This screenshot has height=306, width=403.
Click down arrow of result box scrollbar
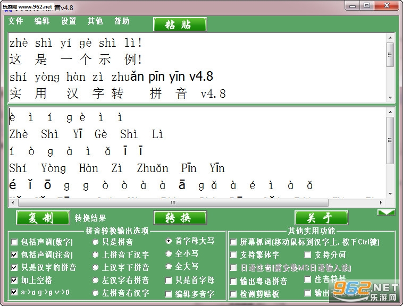point(390,194)
